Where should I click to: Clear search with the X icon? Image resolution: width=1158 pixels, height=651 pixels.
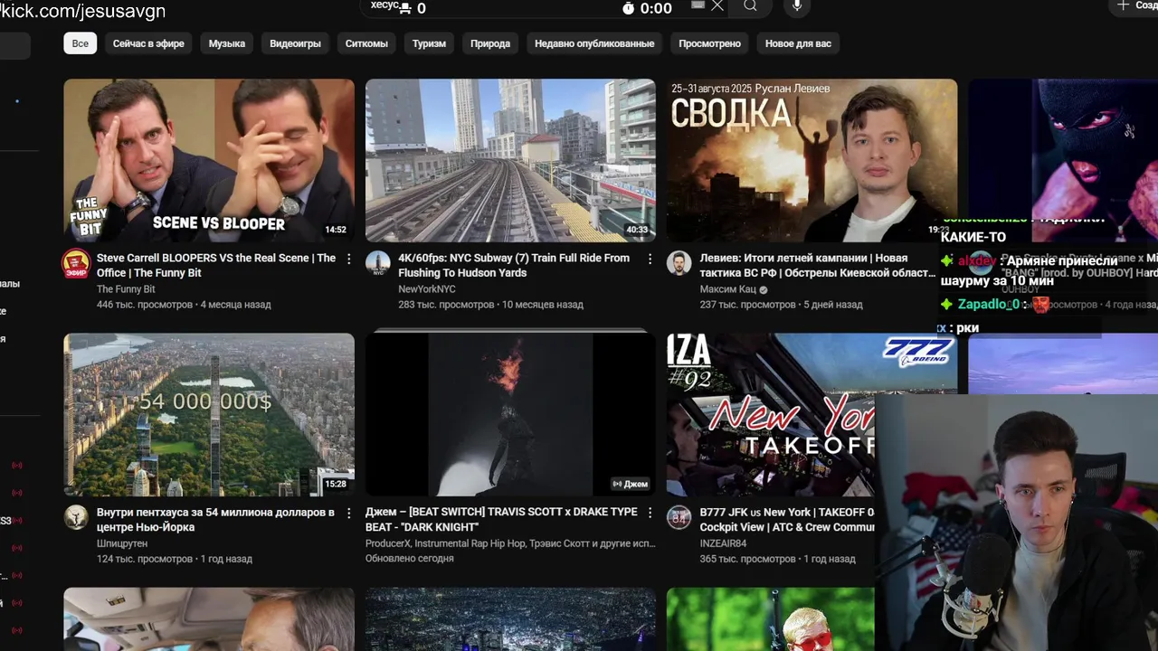pyautogui.click(x=717, y=5)
